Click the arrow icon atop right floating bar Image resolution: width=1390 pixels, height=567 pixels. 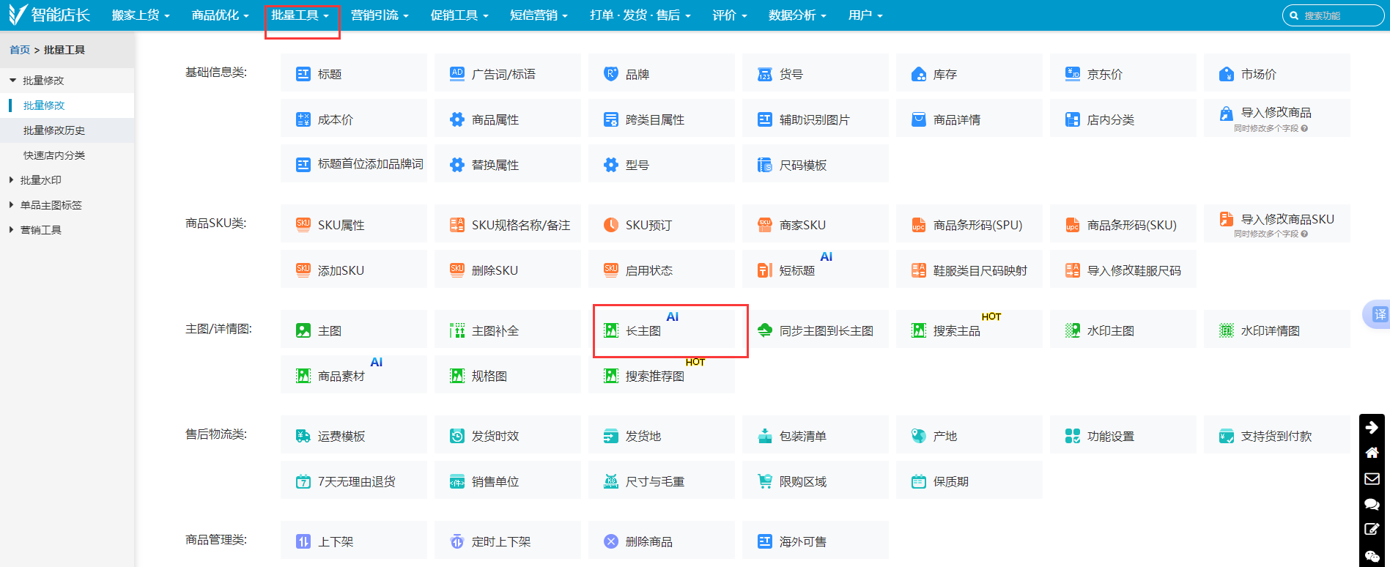tap(1372, 427)
